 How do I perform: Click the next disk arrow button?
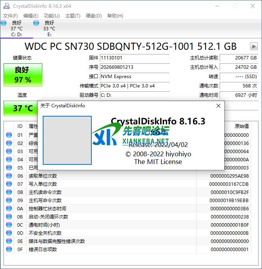point(254,47)
